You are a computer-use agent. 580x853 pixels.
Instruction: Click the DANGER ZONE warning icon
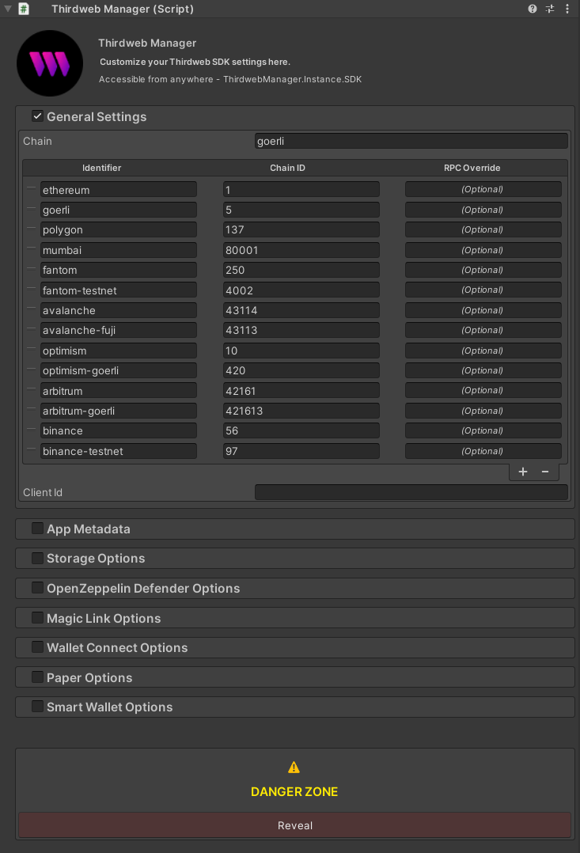click(294, 768)
